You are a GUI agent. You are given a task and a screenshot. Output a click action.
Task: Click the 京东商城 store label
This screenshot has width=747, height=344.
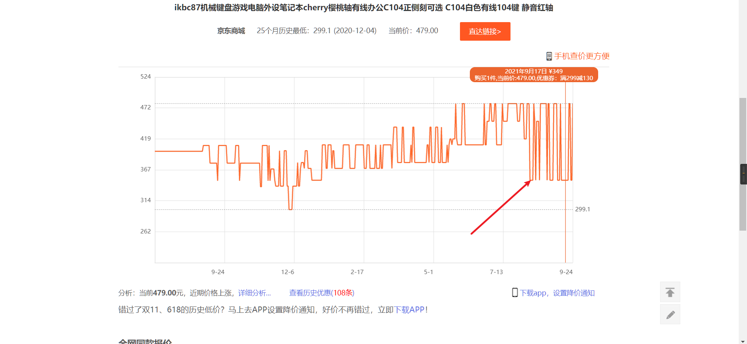(231, 31)
